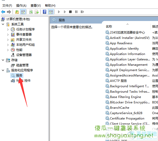The image size is (158, 141).
Task: Select the Certificate Propagation service
Action: 127,118
